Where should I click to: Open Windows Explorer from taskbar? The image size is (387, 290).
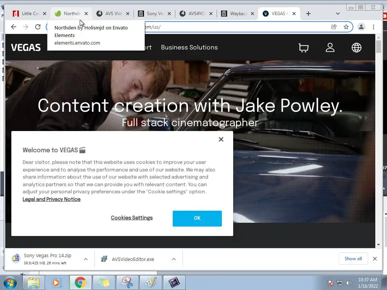pyautogui.click(x=34, y=282)
